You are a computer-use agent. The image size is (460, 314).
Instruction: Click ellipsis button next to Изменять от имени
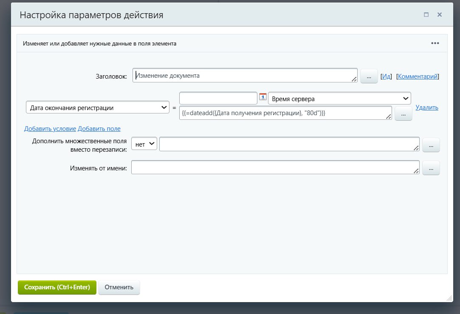click(431, 168)
